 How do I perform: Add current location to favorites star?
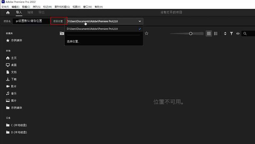146,33
